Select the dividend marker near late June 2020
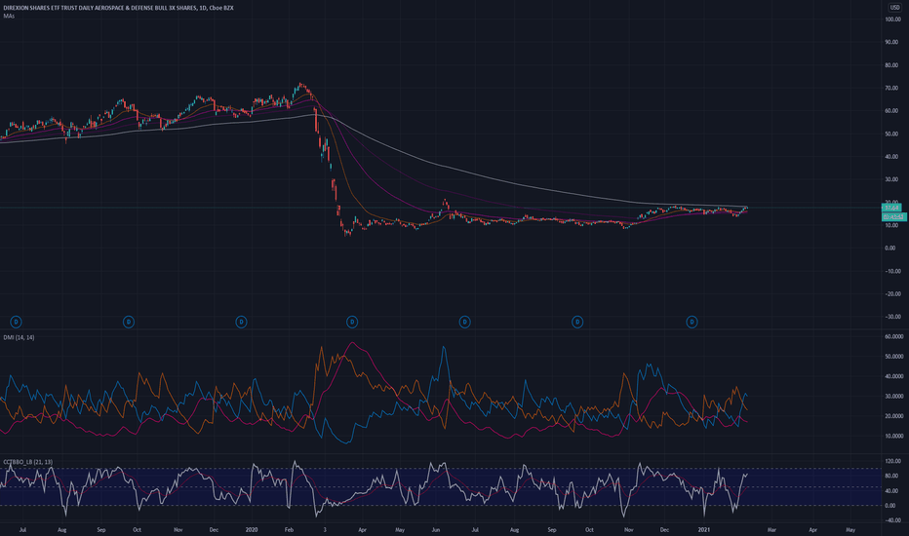The image size is (909, 536). click(x=464, y=322)
